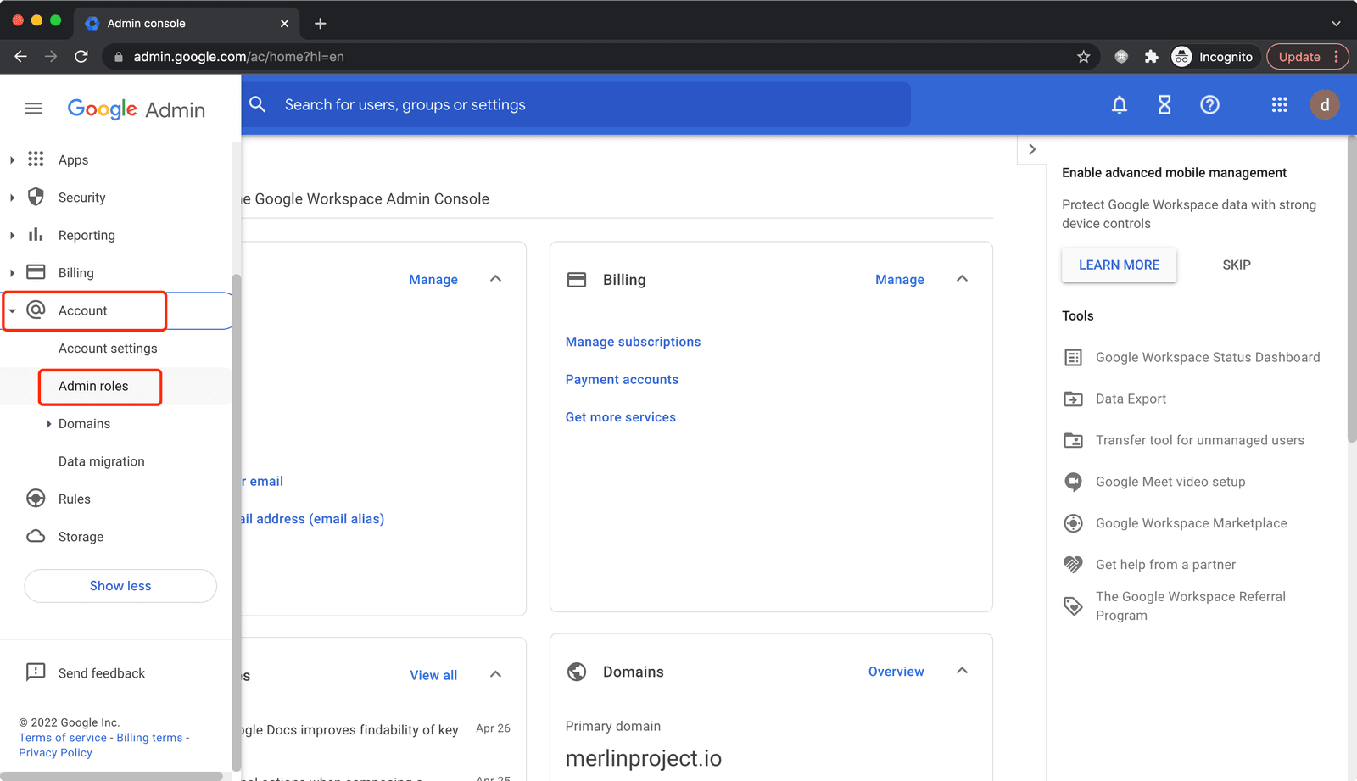Open Payment accounts link
Viewport: 1357px width, 781px height.
(x=622, y=379)
